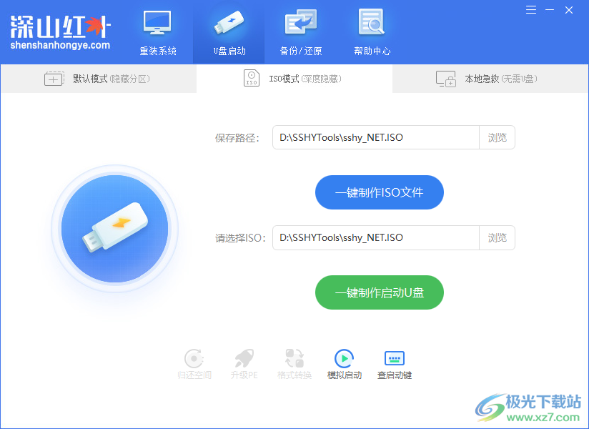Switch to 本地急救 (Local Rescue) tab
589x429 pixels.
click(490, 79)
